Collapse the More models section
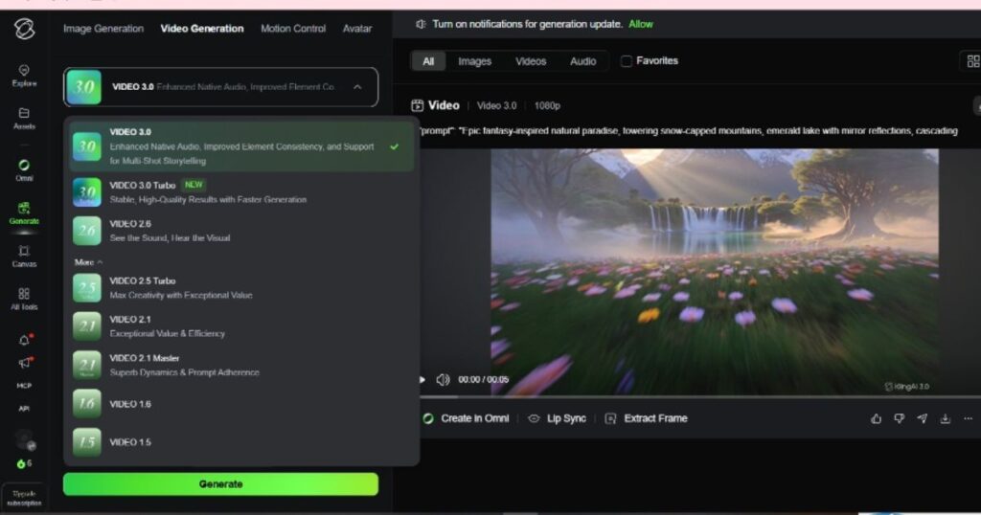Screen dimensions: 981x515 point(88,262)
